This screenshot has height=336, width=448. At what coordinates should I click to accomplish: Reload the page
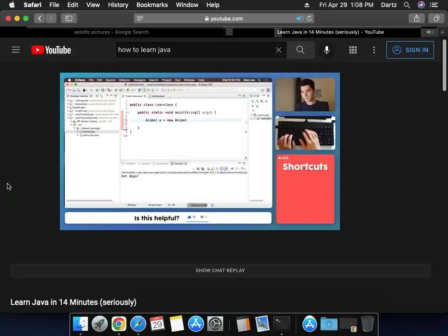[x=309, y=18]
